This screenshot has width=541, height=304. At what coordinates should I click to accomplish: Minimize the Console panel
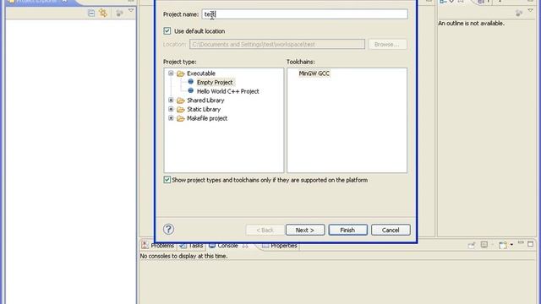[x=521, y=243]
